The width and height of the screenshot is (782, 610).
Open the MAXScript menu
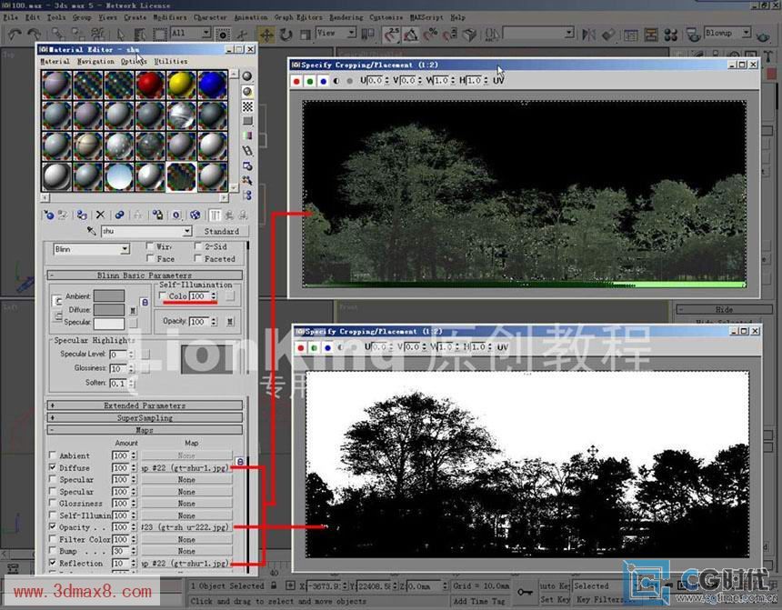pos(426,17)
